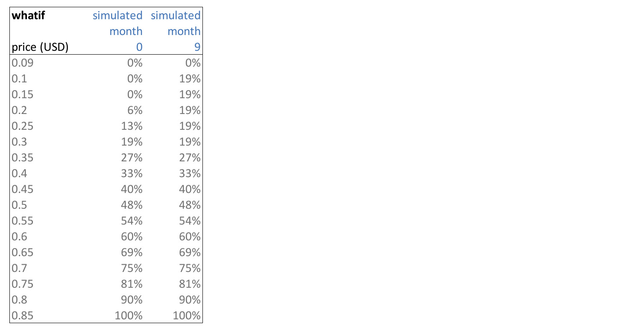Select the 6% cell in the 0.2 row
This screenshot has width=627, height=327.
pos(135,111)
